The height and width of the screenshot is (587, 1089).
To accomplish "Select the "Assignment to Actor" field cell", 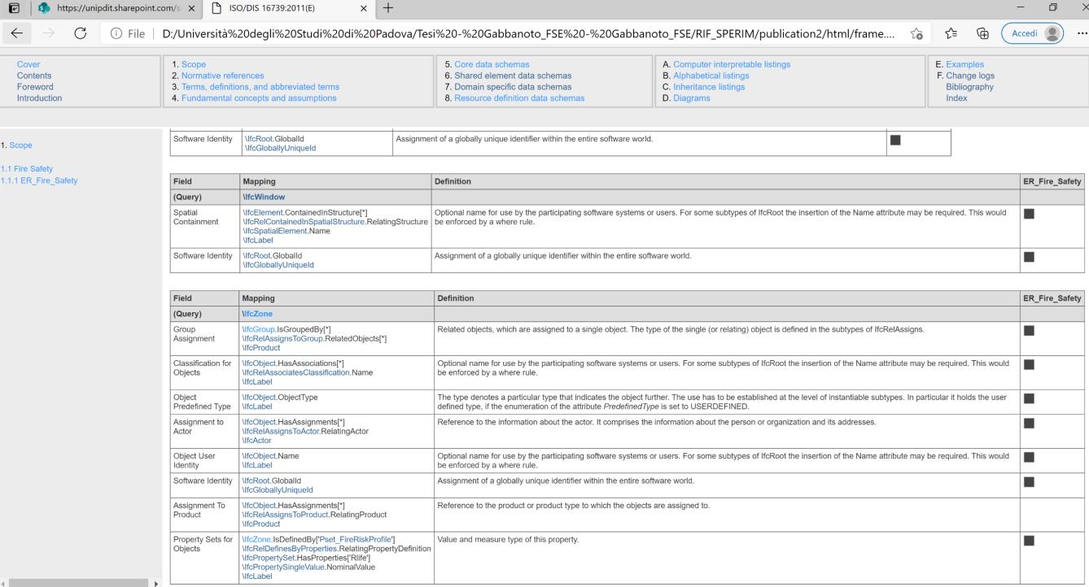I will [203, 431].
